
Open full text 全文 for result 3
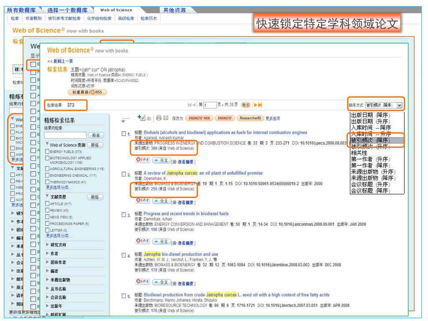pos(162,241)
